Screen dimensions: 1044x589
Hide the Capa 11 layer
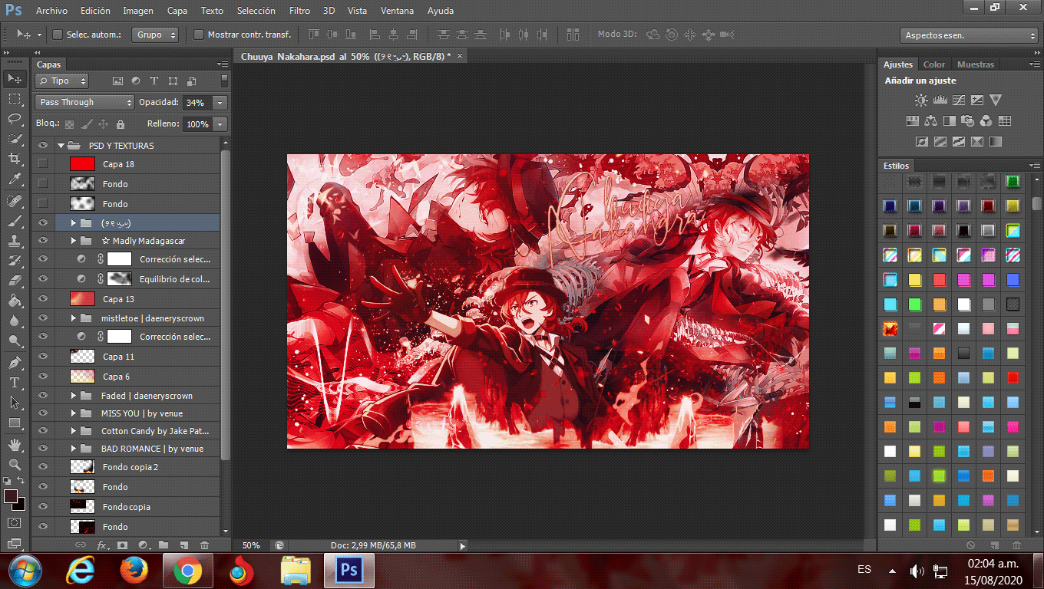[43, 357]
